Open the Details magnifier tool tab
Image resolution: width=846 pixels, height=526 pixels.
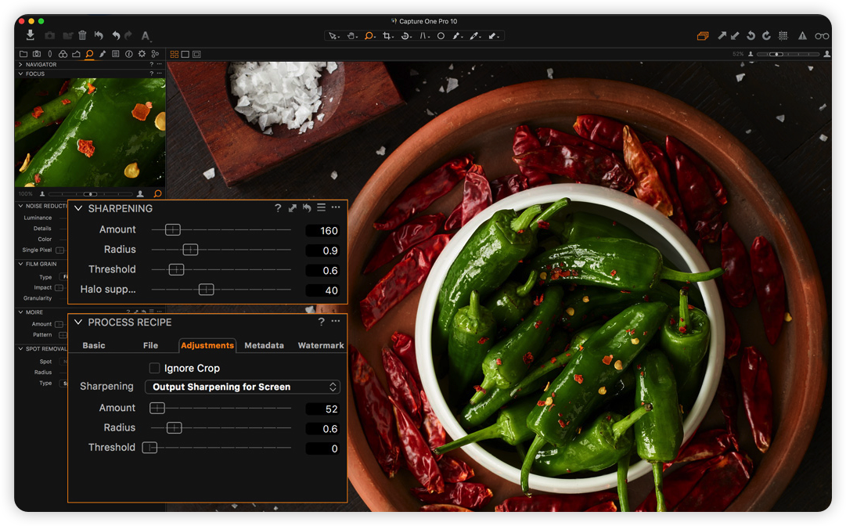coord(89,54)
